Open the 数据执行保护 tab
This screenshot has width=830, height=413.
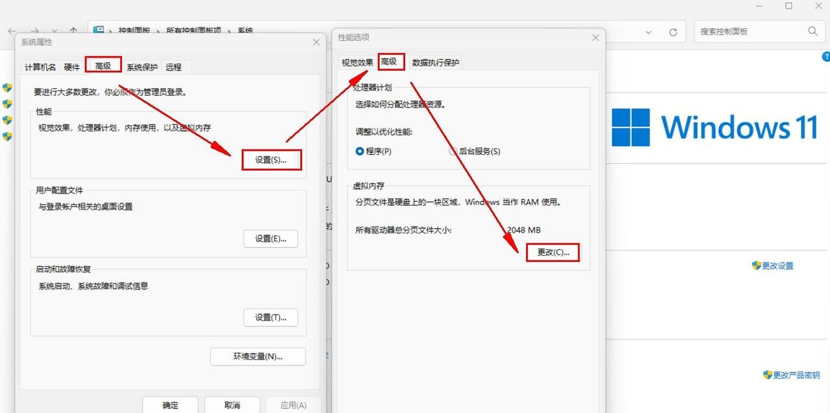[436, 63]
